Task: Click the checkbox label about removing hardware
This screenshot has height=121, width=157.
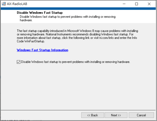Action: [75, 62]
